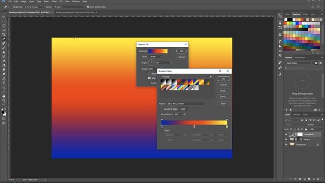This screenshot has height=183, width=325.
Task: Select the Move tool
Action: point(4,17)
